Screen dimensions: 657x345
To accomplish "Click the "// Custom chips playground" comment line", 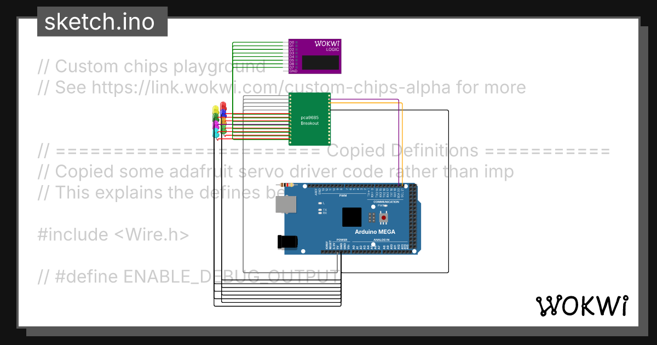I will (x=152, y=66).
